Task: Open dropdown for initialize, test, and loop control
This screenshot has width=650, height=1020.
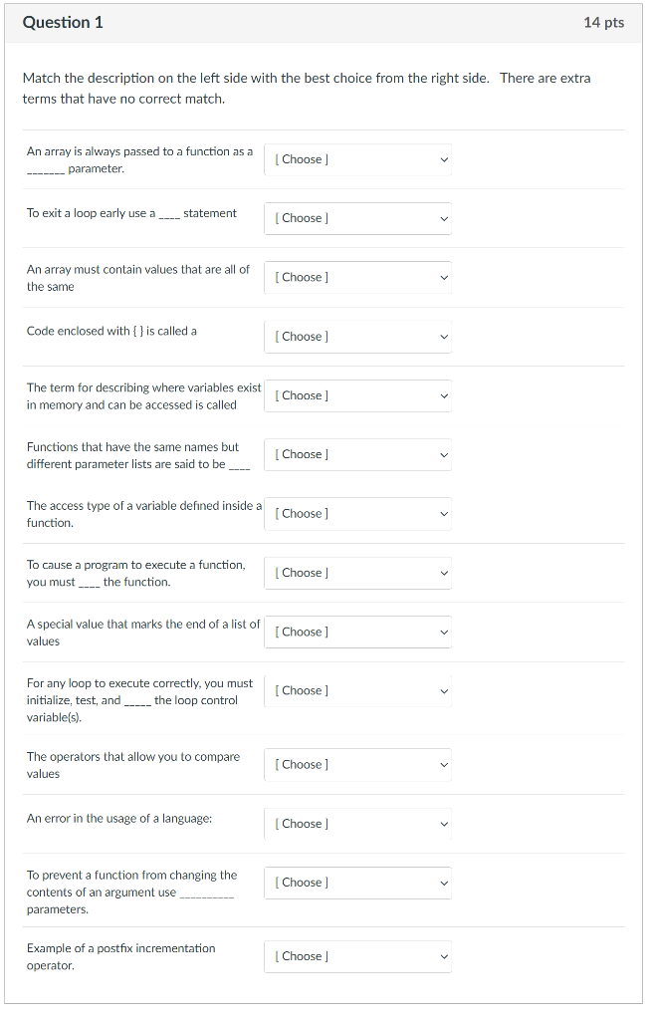Action: 357,690
